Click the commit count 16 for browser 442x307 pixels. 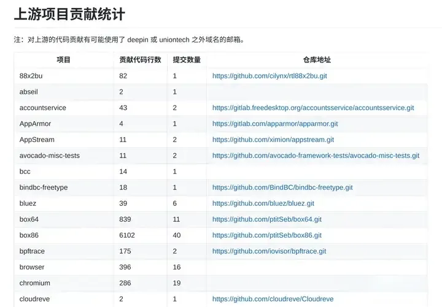pyautogui.click(x=177, y=267)
